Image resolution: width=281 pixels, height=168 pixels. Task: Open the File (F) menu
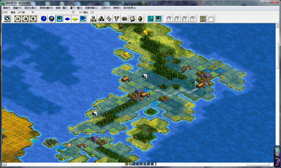pyautogui.click(x=7, y=8)
